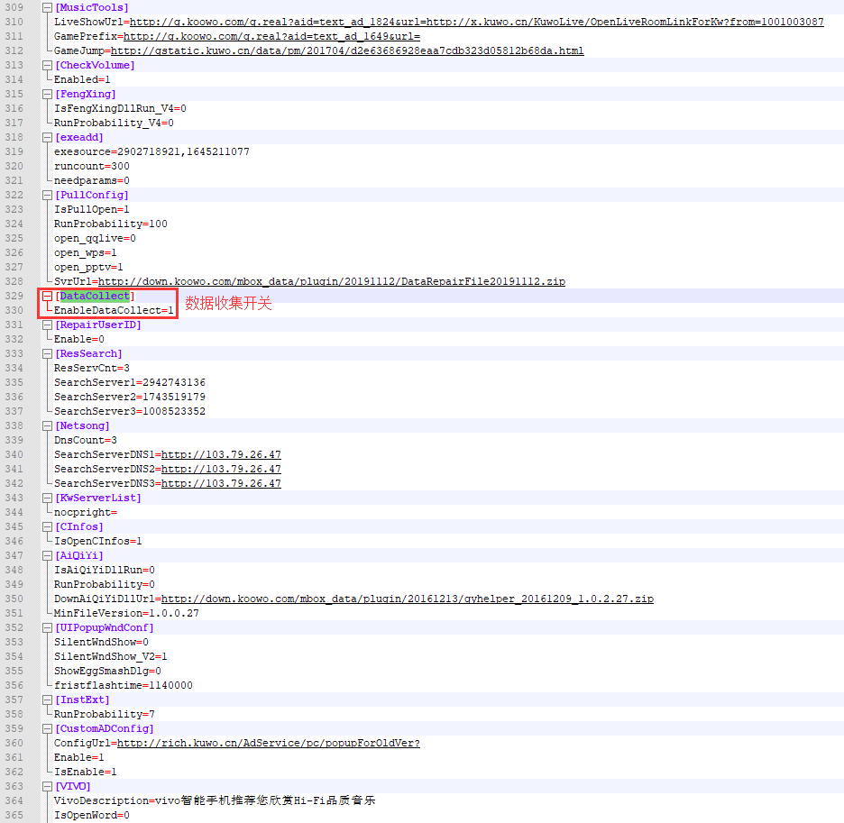Collapse the [DataCollect] section fold marker
Viewport: 844px width, 823px height.
[47, 296]
